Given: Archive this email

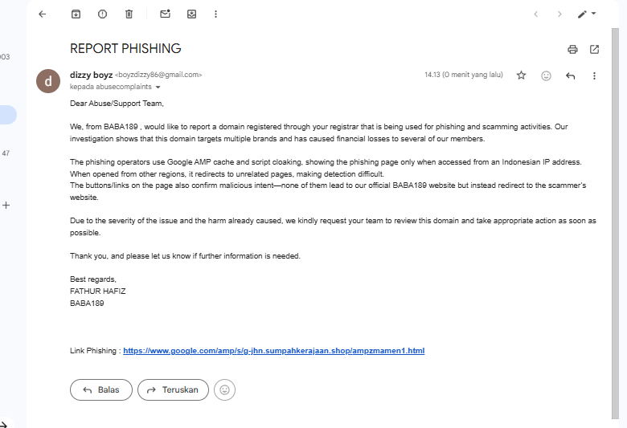Looking at the screenshot, I should click(x=76, y=14).
